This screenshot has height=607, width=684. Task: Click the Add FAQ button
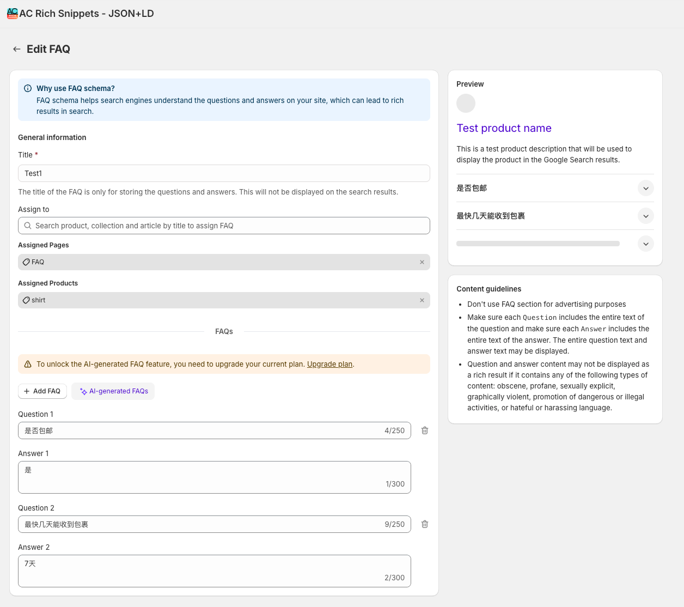pyautogui.click(x=42, y=391)
